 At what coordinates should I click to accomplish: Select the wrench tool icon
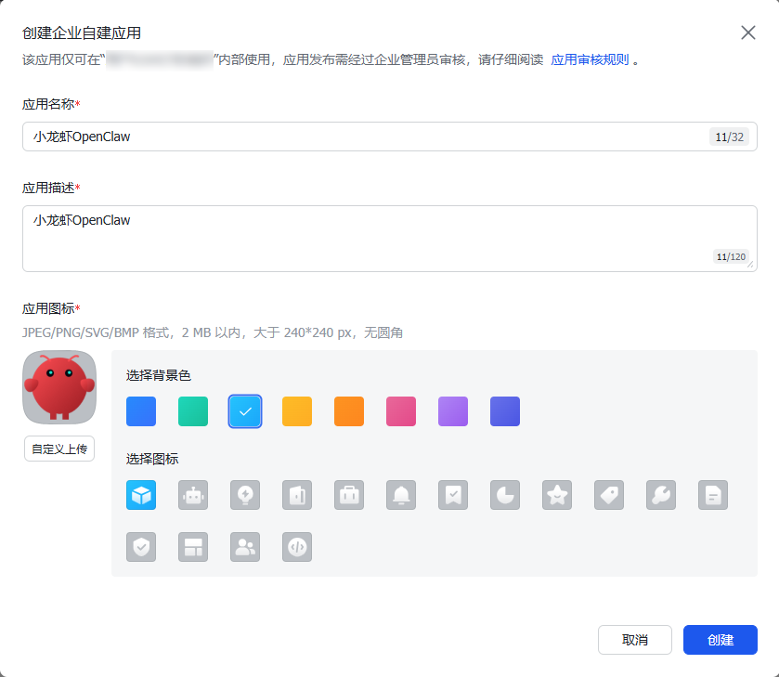pos(661,495)
